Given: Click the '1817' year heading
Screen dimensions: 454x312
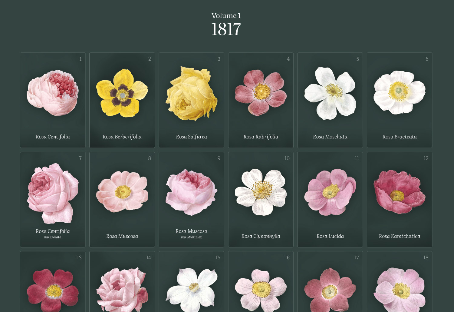Looking at the screenshot, I should [226, 29].
